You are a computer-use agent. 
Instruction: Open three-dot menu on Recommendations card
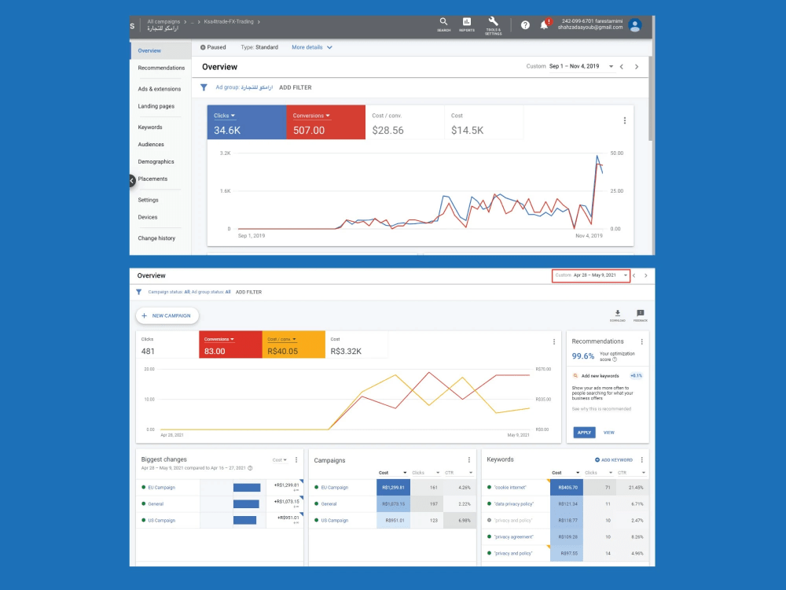(x=641, y=341)
